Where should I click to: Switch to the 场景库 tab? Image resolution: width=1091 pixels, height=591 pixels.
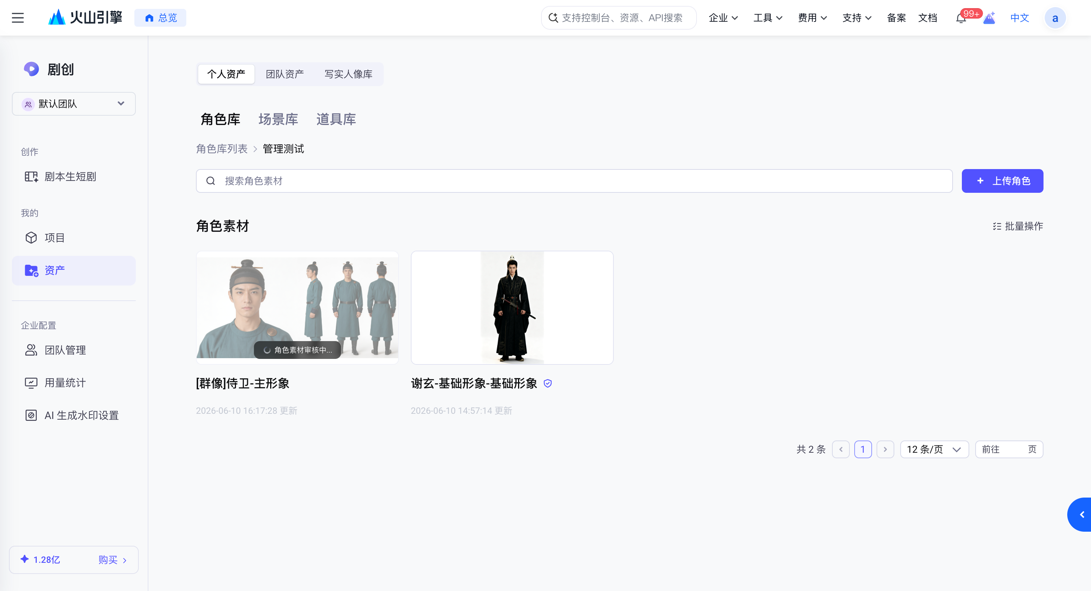click(278, 119)
